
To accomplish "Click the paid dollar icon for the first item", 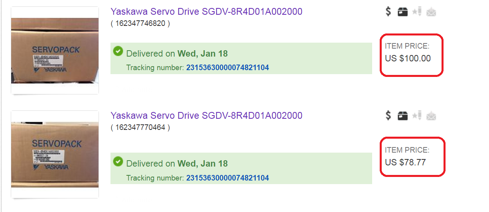I will (388, 12).
